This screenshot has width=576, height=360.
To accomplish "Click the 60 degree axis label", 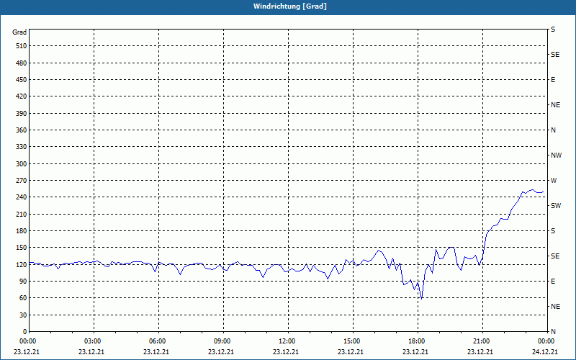I will point(23,298).
